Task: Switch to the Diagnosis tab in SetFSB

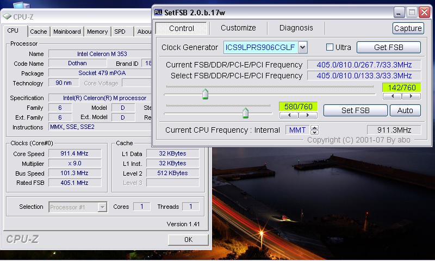Action: 296,28
